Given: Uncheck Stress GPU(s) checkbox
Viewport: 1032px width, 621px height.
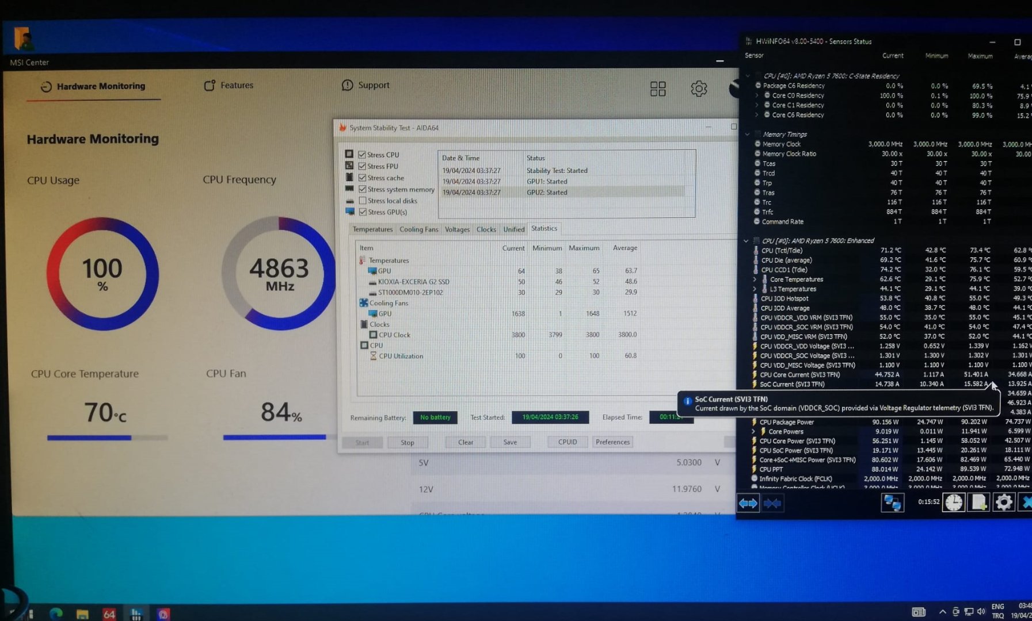Looking at the screenshot, I should pos(362,212).
